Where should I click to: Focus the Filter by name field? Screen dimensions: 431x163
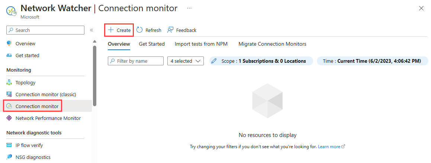[136, 61]
